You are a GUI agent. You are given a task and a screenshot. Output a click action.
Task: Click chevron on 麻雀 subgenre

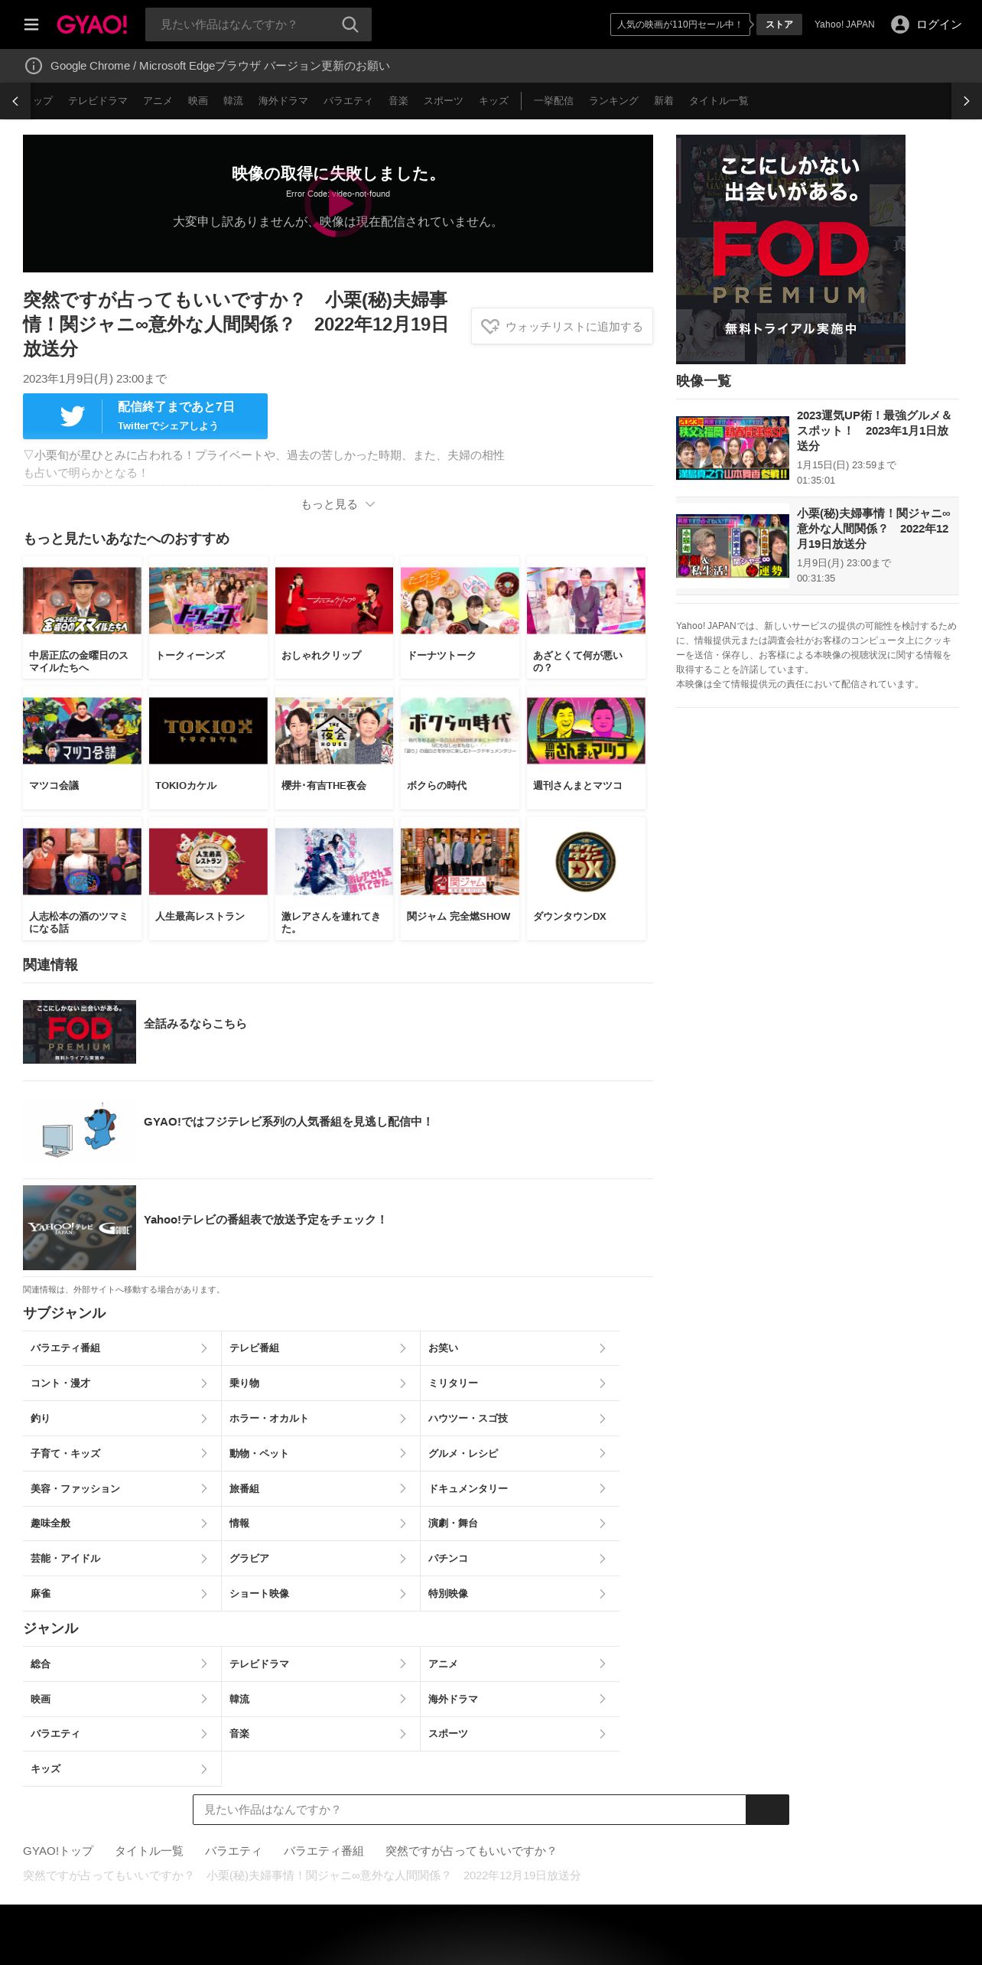point(203,1594)
